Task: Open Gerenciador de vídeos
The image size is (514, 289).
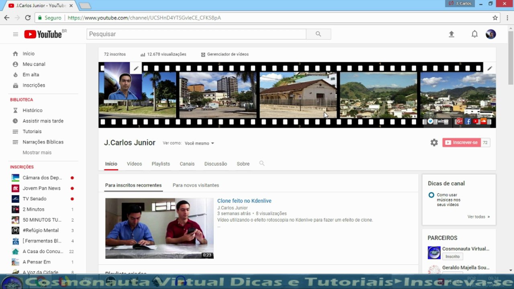Action: click(225, 54)
